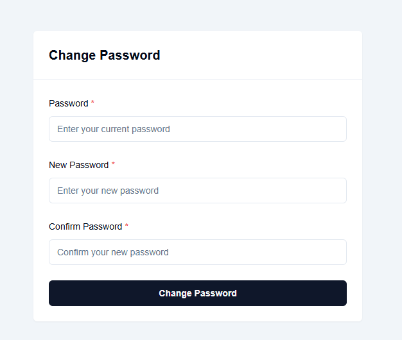Click the white card header area

(x=270, y=55)
